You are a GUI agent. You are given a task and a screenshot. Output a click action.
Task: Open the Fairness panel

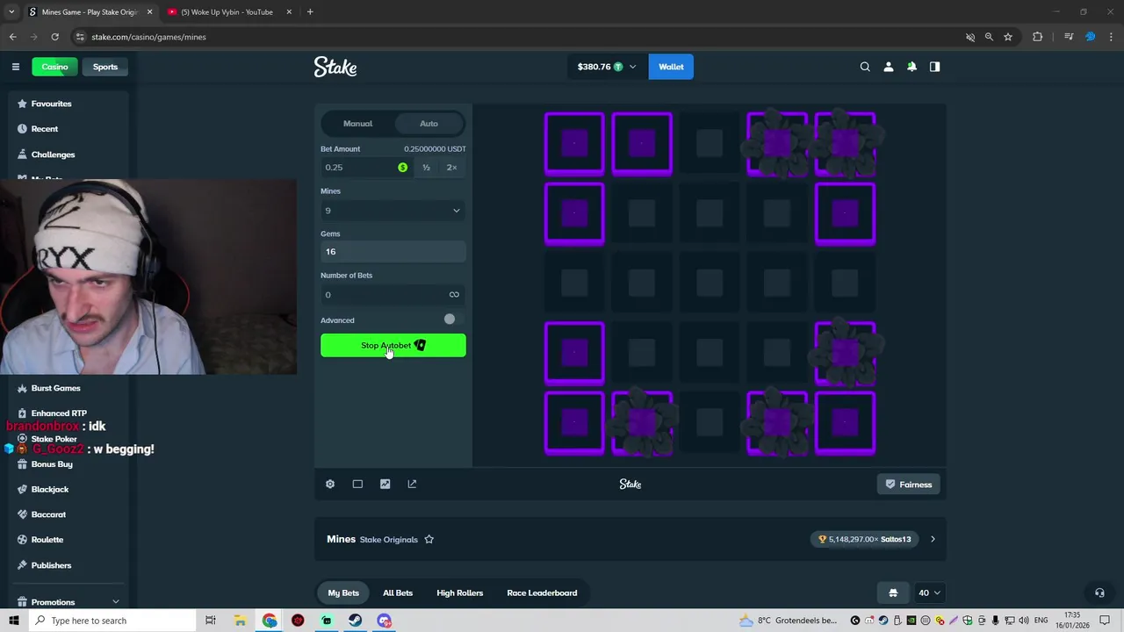tap(909, 485)
